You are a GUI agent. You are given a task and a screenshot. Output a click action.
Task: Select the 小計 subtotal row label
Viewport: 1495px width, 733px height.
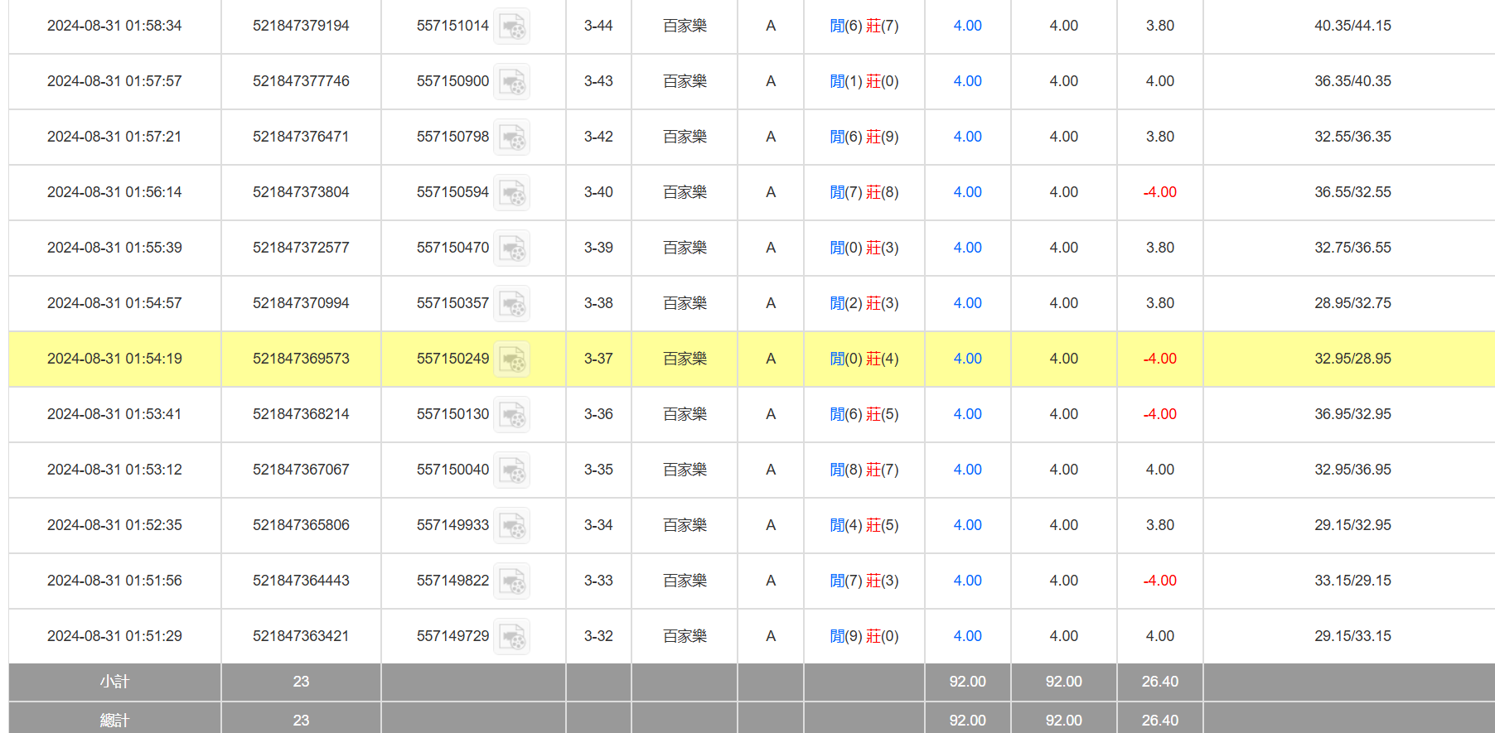(114, 682)
